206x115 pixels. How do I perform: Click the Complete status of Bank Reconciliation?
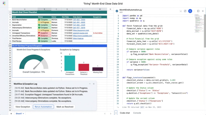point(44,20)
